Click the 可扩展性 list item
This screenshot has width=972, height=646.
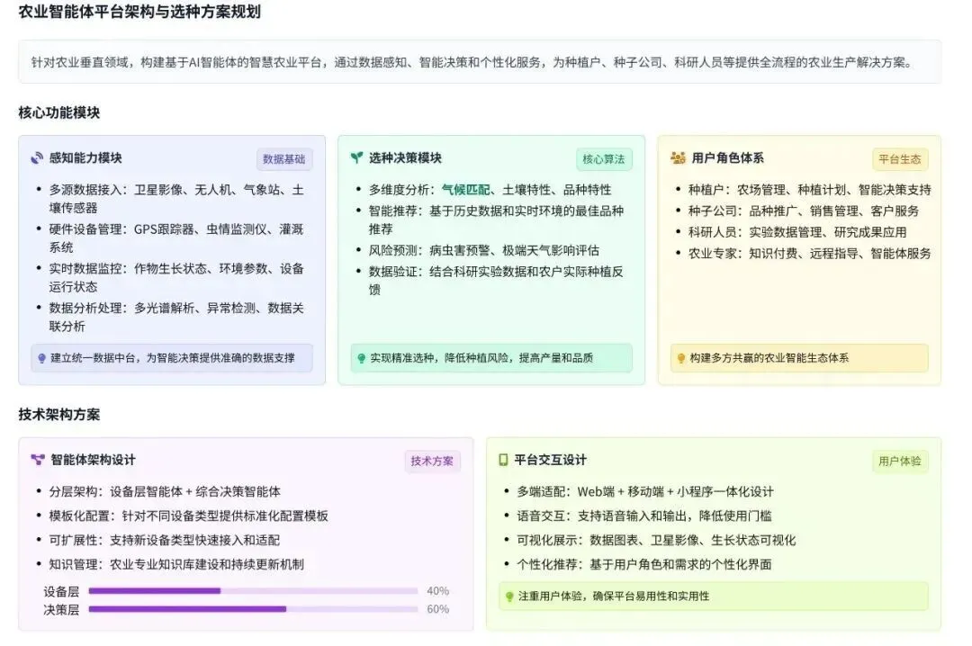click(165, 540)
